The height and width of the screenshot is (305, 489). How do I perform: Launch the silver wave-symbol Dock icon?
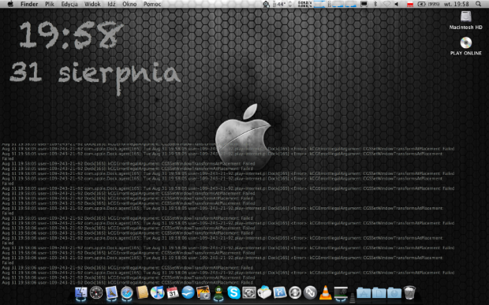(x=310, y=293)
